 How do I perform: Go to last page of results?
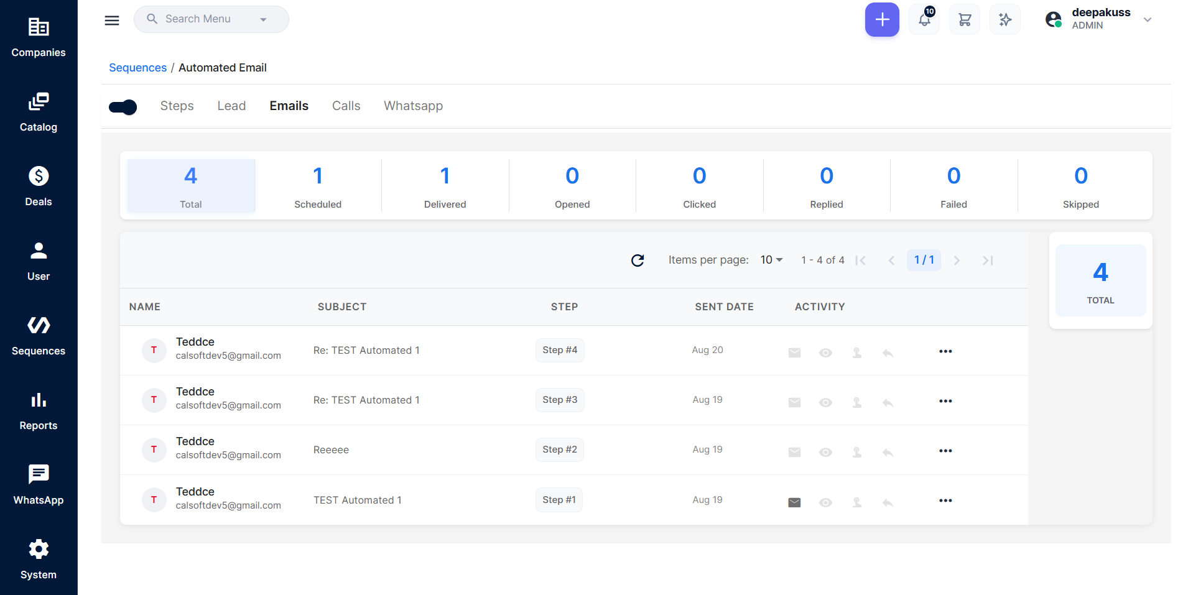[988, 261]
